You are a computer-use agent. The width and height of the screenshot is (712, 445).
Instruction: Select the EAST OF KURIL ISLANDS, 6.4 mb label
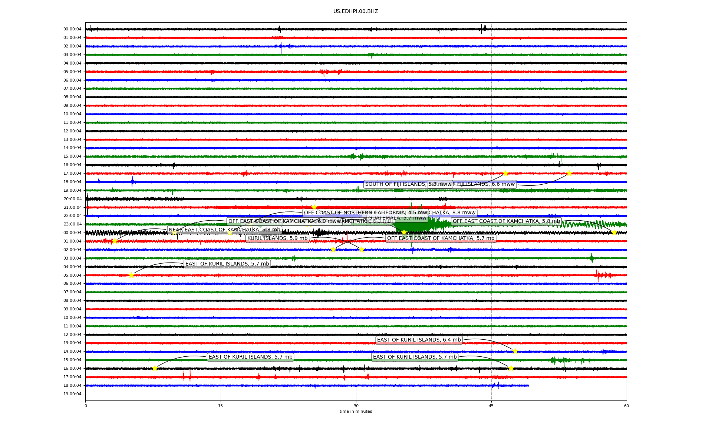coord(419,340)
